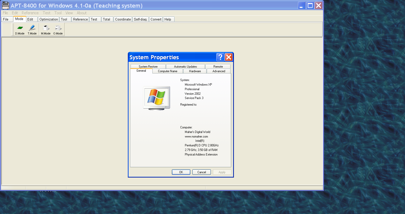The image size is (405, 214).
Task: Open the greyed View menu
Action: [x=69, y=13]
